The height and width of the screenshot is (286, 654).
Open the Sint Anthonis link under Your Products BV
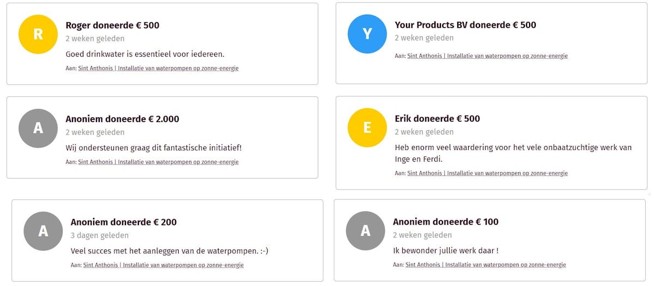(487, 56)
